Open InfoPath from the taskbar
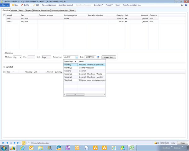 [x=68, y=148]
